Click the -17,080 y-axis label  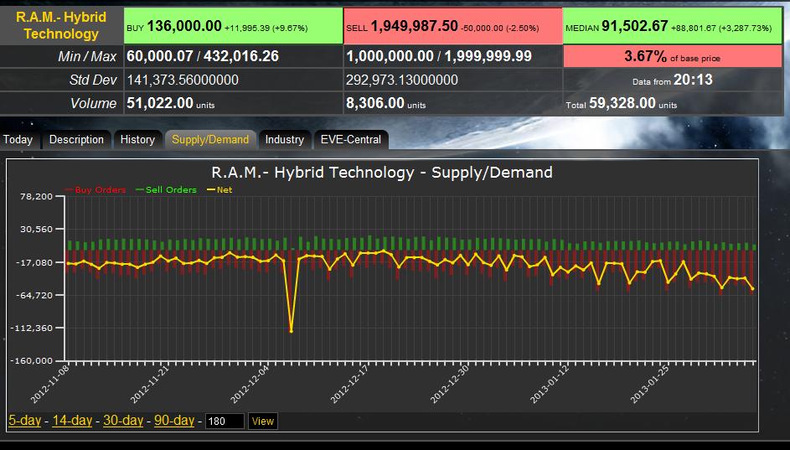pyautogui.click(x=35, y=262)
